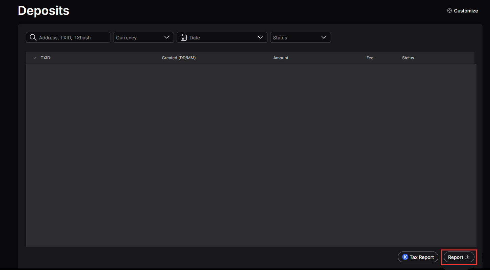This screenshot has width=490, height=270.
Task: Open the Currency dropdown
Action: 144,37
